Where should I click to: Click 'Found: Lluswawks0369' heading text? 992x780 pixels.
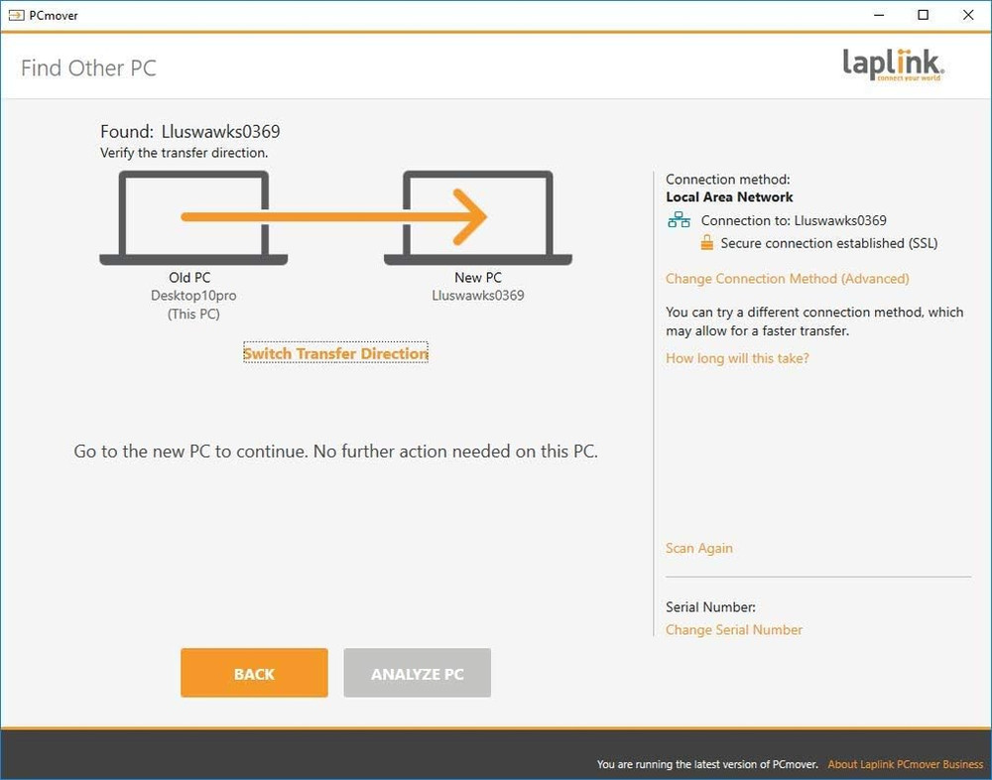click(x=189, y=132)
